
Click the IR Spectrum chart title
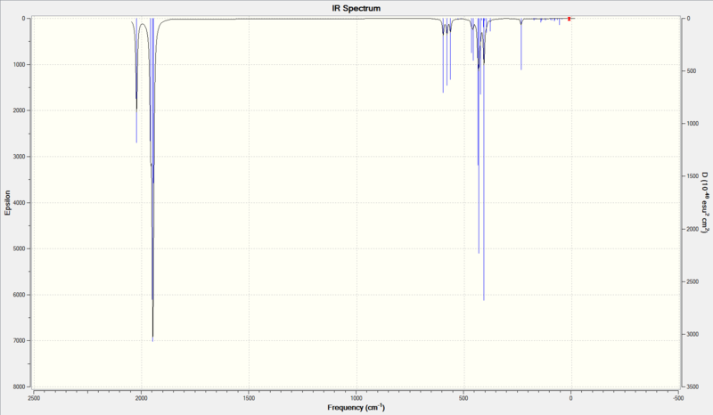(x=356, y=8)
